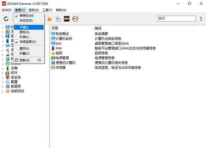The height and width of the screenshot is (148, 206).
Task: Sort by the 描述 column header
Action: click(144, 28)
